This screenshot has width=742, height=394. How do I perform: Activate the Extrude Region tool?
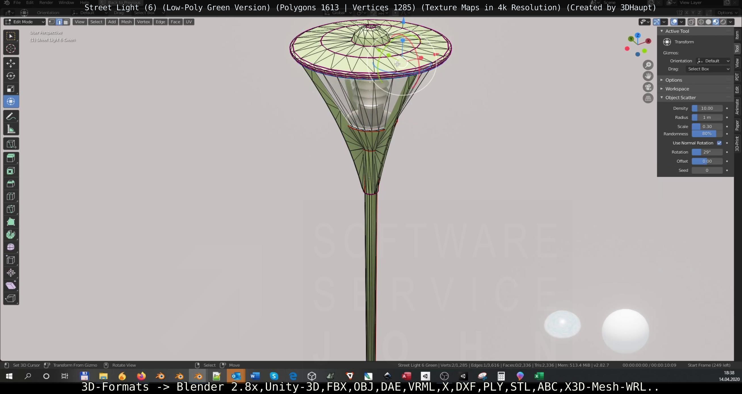pyautogui.click(x=11, y=158)
